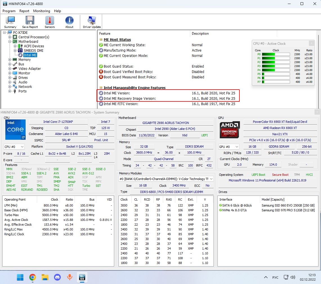Screen dimensions: 321x284
Task: Click the About info icon
Action: pos(69,22)
